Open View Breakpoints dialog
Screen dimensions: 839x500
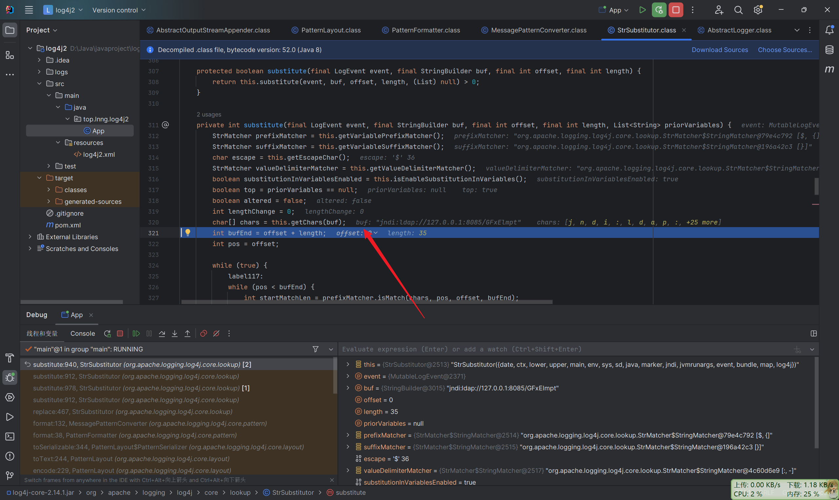click(x=204, y=333)
